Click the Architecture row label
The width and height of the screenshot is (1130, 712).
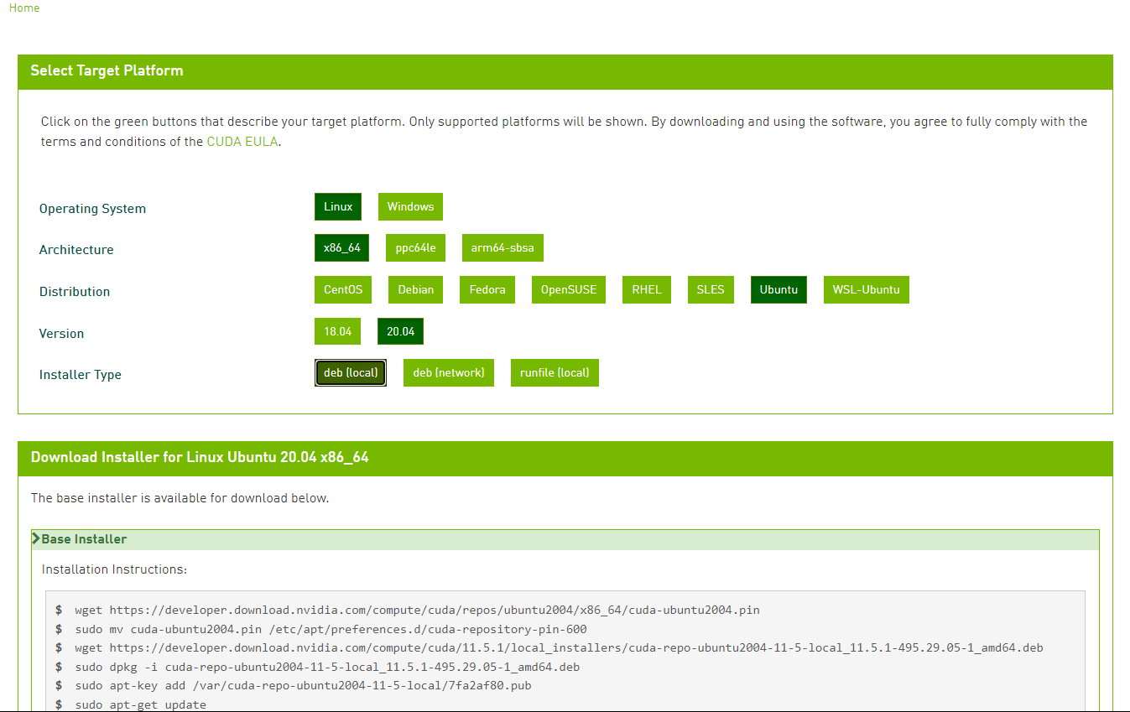click(x=76, y=250)
